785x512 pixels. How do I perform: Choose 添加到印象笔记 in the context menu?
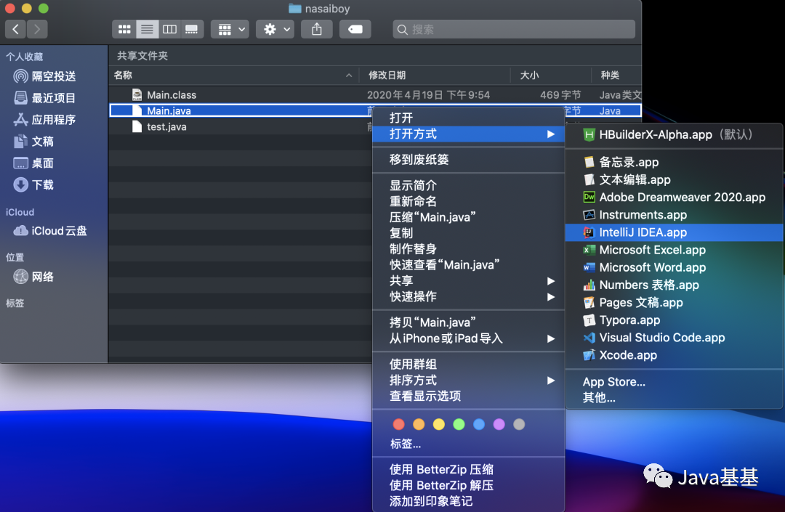tap(469, 502)
